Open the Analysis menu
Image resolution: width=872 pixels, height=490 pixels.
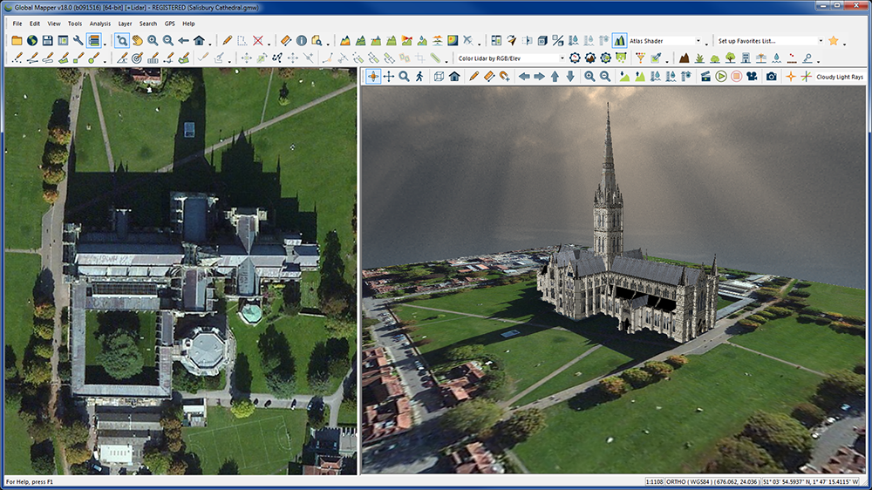100,24
